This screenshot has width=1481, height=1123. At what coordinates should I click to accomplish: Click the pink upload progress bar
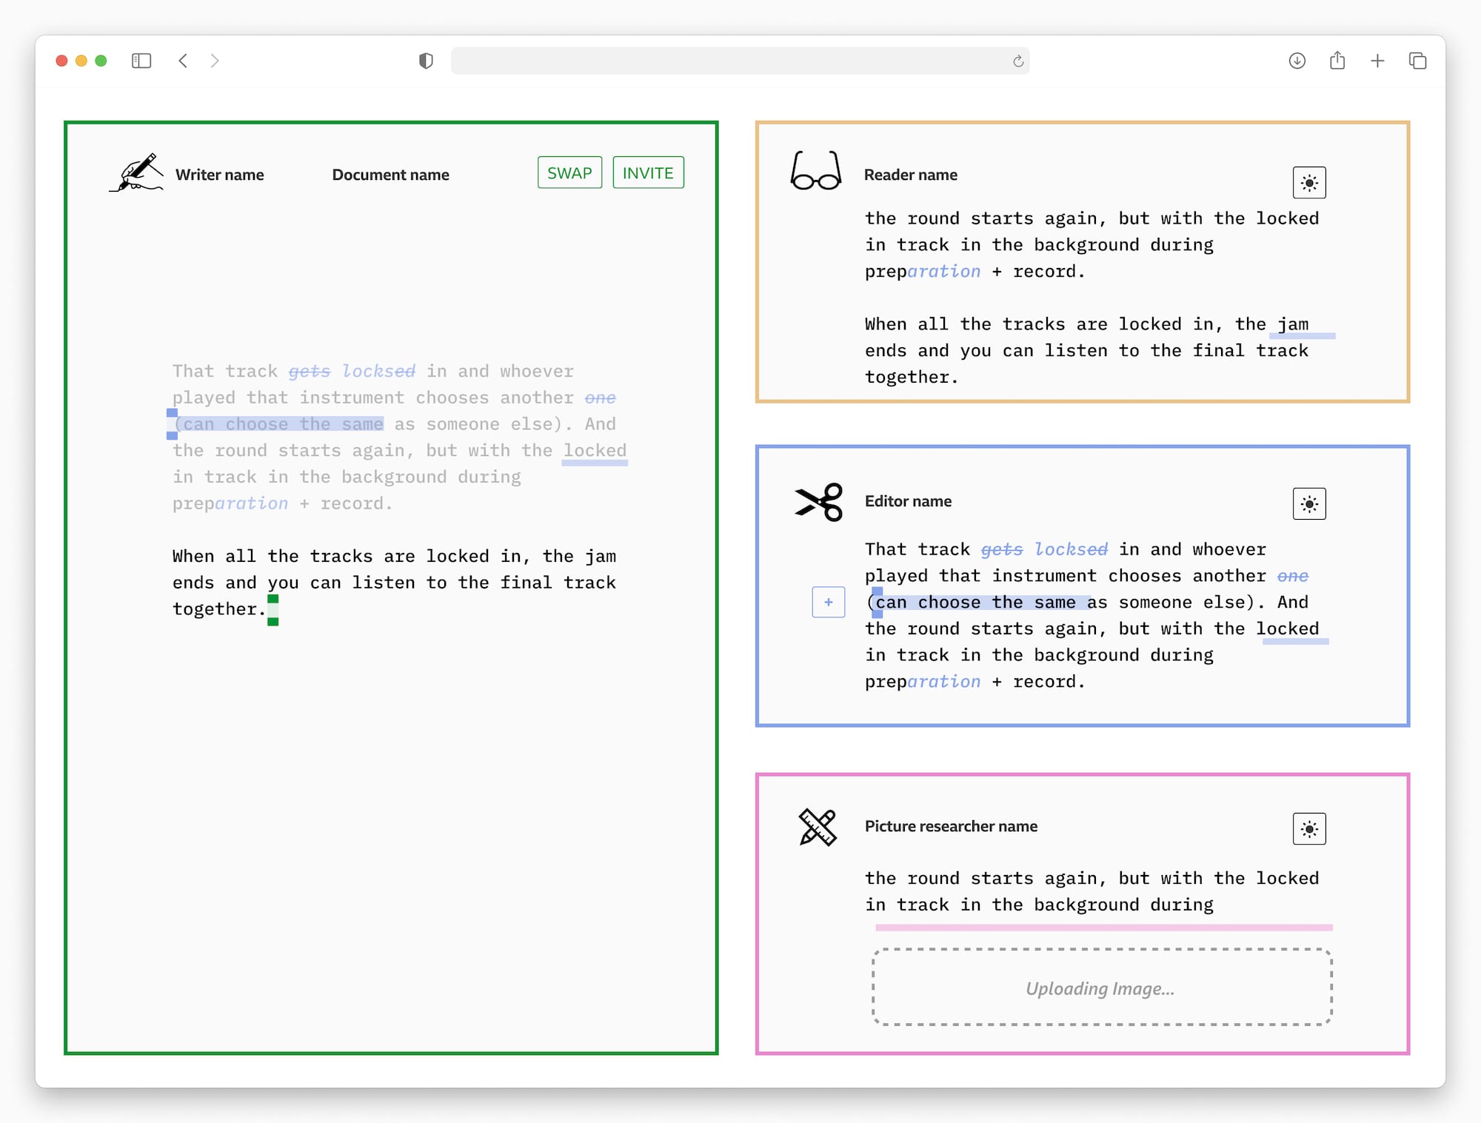[1103, 928]
